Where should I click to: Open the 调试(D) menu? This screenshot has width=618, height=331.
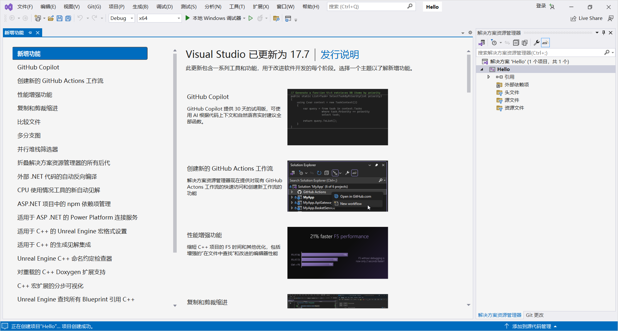pyautogui.click(x=164, y=6)
